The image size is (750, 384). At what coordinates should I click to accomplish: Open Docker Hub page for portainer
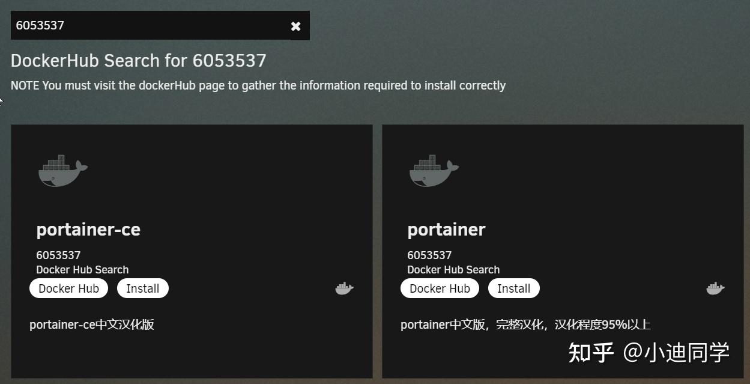440,288
